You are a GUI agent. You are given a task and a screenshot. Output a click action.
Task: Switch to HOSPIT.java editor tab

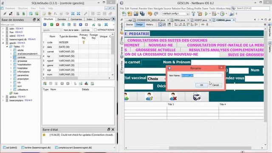[200, 20]
